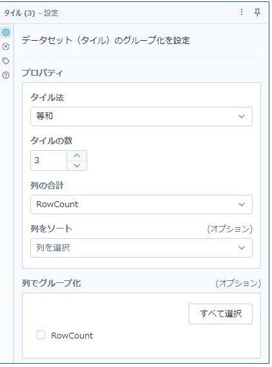Open the 列の合計 dropdown showing RowCount
The width and height of the screenshot is (272, 367).
[x=141, y=205]
